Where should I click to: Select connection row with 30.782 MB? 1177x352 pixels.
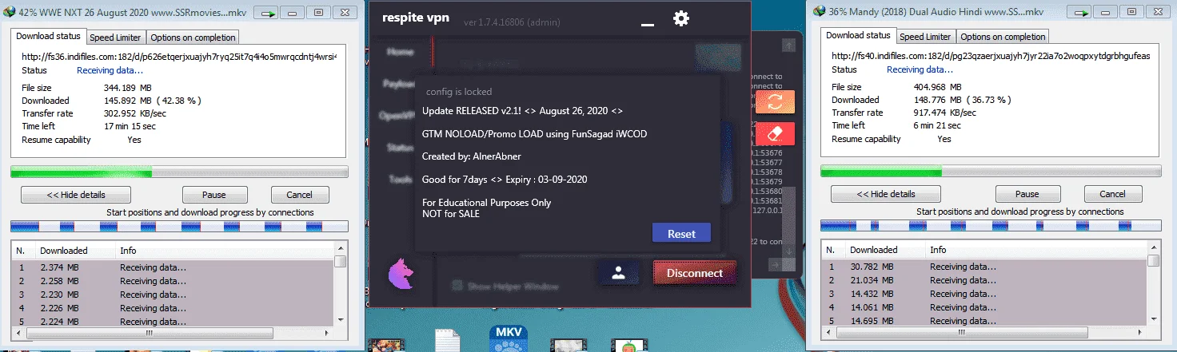[983, 267]
